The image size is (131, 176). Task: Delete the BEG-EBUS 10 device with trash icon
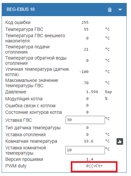110,10
